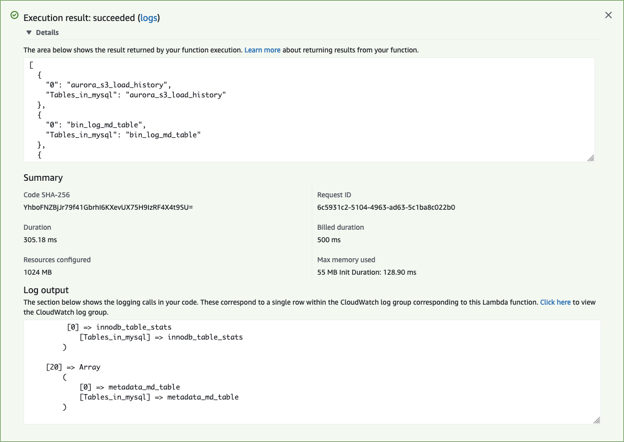Click the 1024 MB Resources configured value
This screenshot has height=442, width=624.
coord(37,272)
